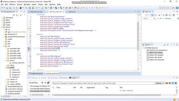Click the Debug bug icon
This screenshot has height=101, width=179.
[46, 8]
